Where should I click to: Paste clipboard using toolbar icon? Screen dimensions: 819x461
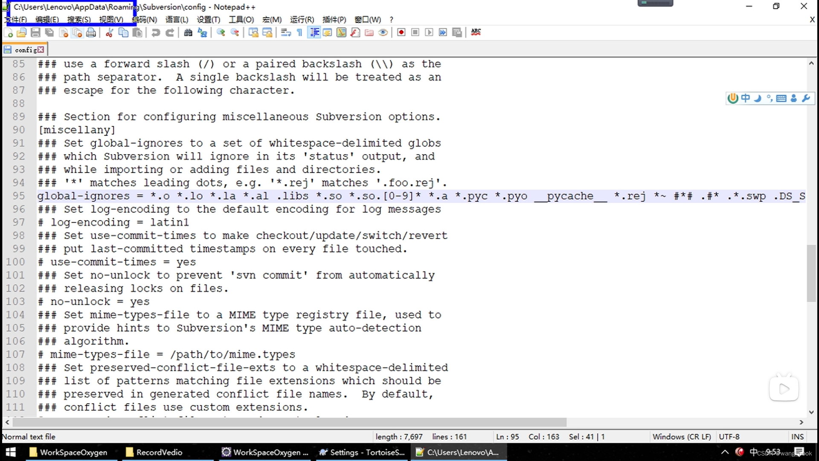coord(137,32)
